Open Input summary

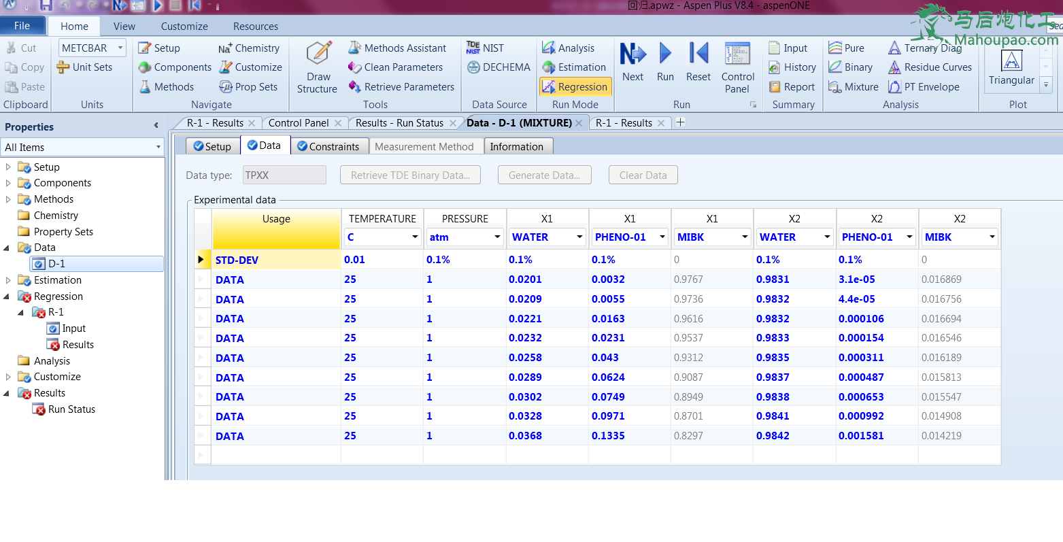click(x=788, y=48)
